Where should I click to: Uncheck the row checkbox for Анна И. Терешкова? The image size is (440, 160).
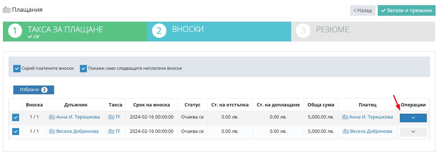pos(16,118)
